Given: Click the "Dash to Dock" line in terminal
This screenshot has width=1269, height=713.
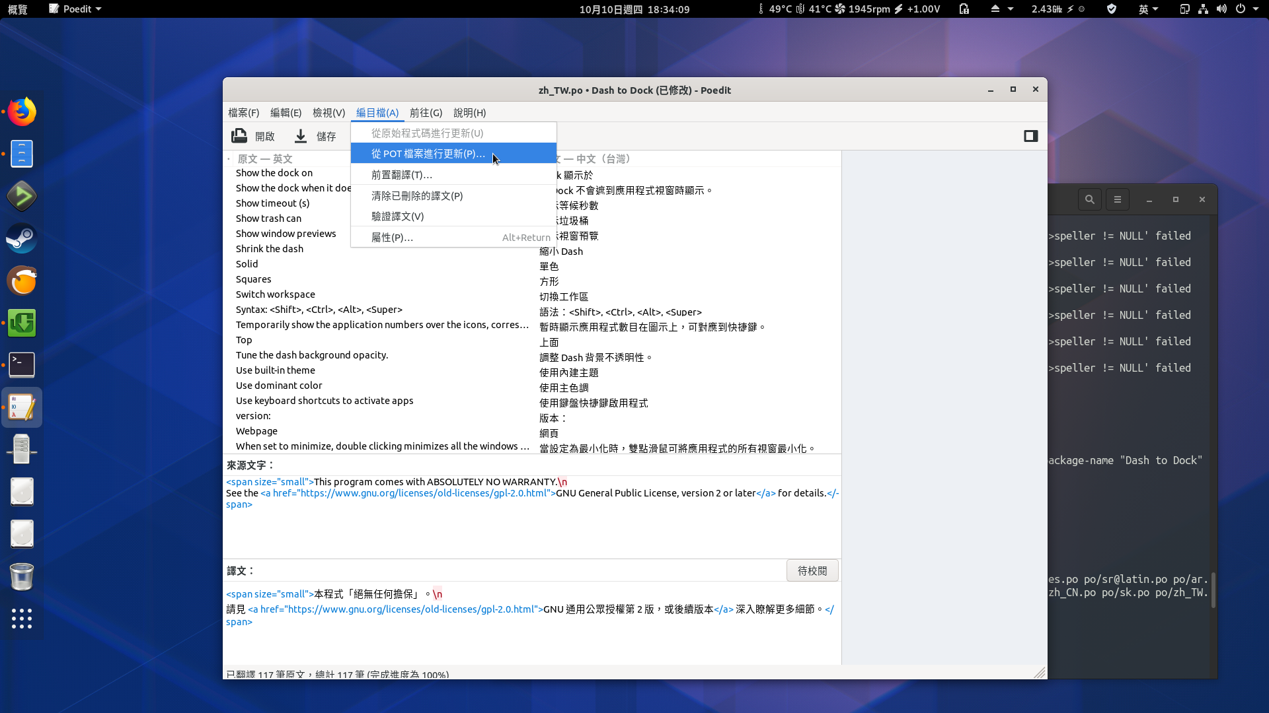Looking at the screenshot, I should (1126, 460).
